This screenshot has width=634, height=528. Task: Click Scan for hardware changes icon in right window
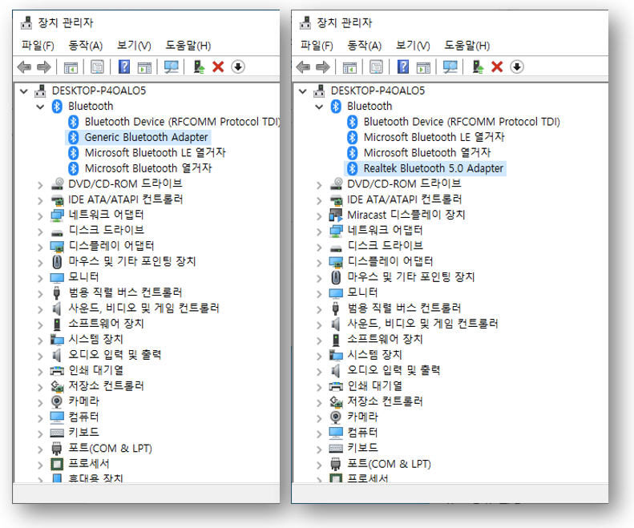450,67
